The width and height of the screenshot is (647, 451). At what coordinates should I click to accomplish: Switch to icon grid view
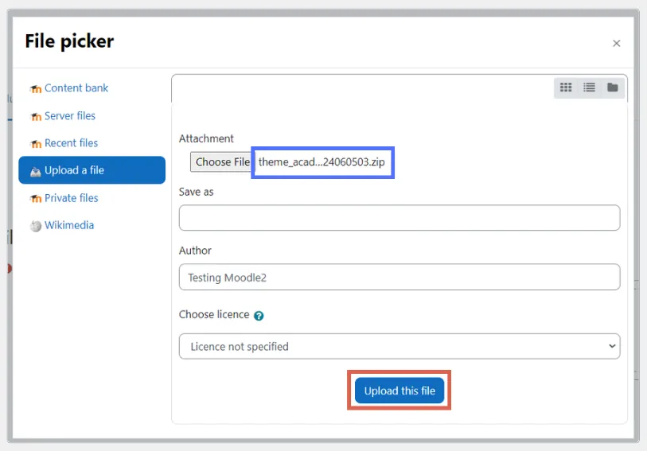coord(566,87)
